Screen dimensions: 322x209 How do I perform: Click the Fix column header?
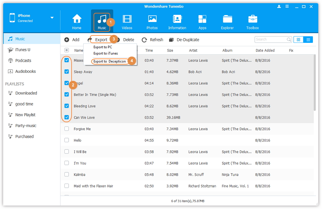291,50
